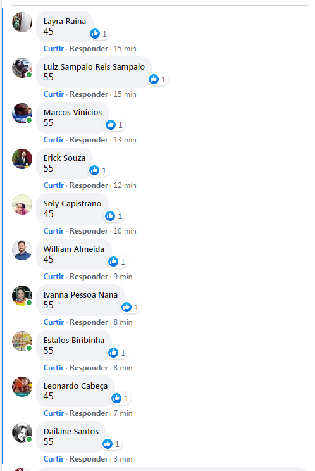View the like reaction on Erick Souza's comment
This screenshot has height=471, width=315.
[x=94, y=170]
